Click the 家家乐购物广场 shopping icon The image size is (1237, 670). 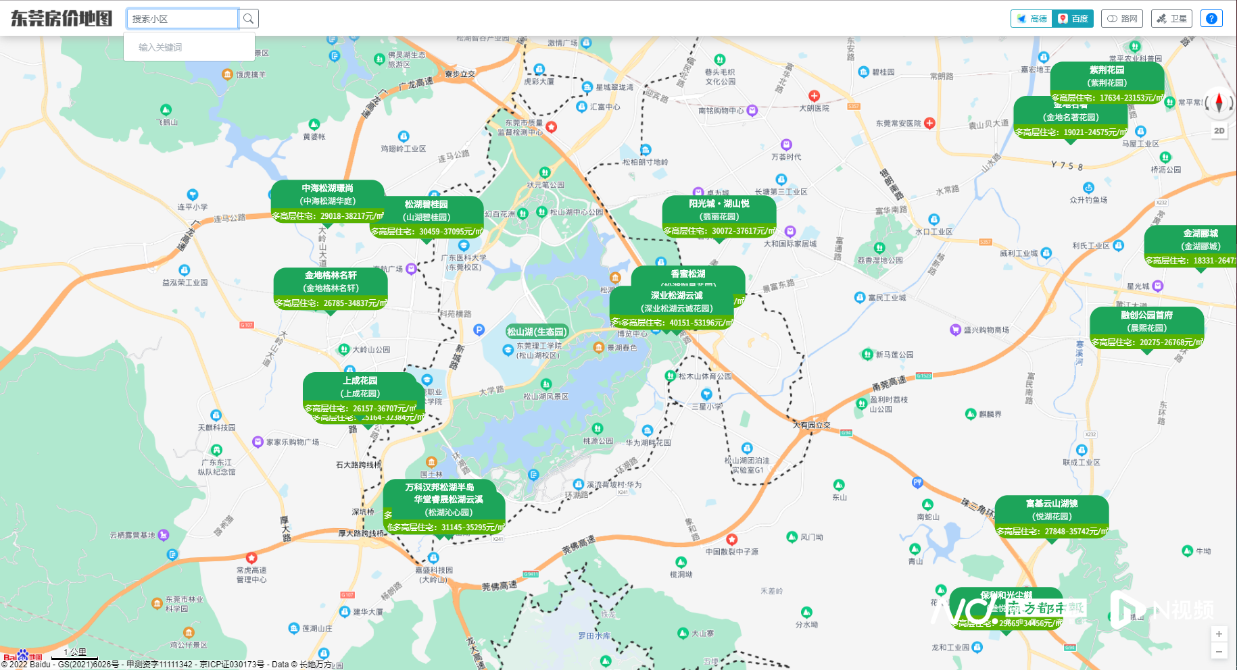(258, 442)
